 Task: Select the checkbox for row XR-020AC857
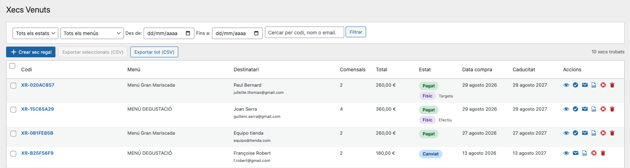(13, 86)
